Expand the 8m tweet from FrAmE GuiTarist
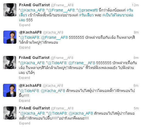 24,78
